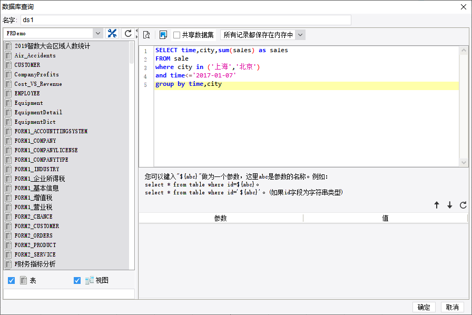Select the FORM2_CUSTOMER table
This screenshot has height=315, width=472.
(37, 226)
